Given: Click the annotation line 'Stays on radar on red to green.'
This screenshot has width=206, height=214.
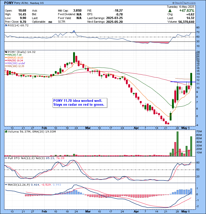Looking at the screenshot, I should pos(79,105).
